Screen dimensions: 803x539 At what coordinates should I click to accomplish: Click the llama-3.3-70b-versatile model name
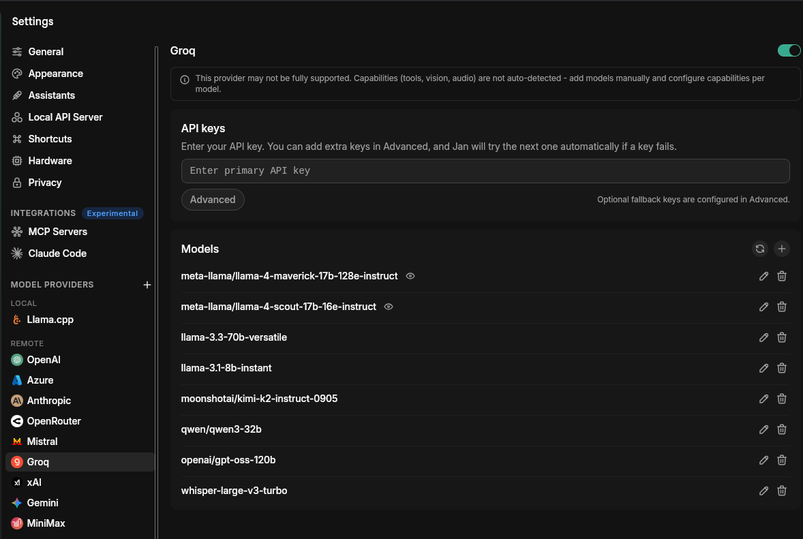click(x=234, y=337)
